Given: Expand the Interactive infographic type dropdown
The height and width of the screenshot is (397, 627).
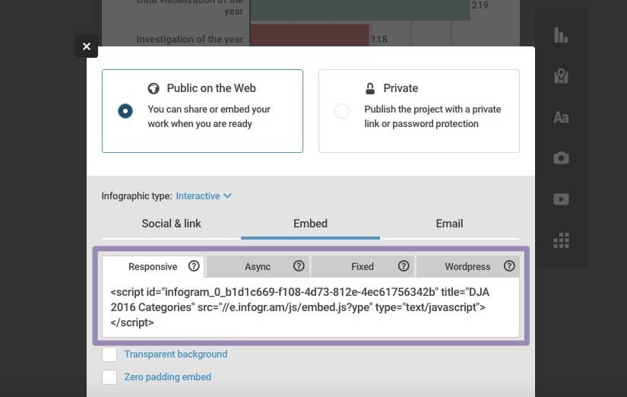Looking at the screenshot, I should click(204, 196).
